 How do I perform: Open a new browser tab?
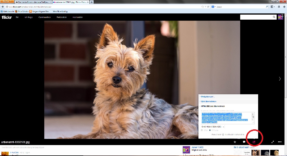(x=92, y=2)
